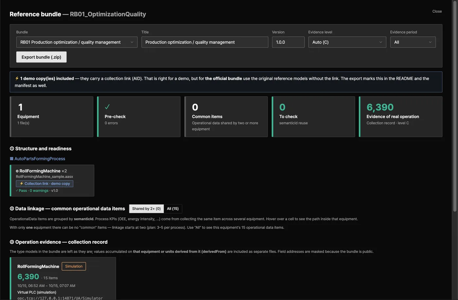This screenshot has width=458, height=300.
Task: Click the Reference bundle title heading
Action: tap(78, 14)
